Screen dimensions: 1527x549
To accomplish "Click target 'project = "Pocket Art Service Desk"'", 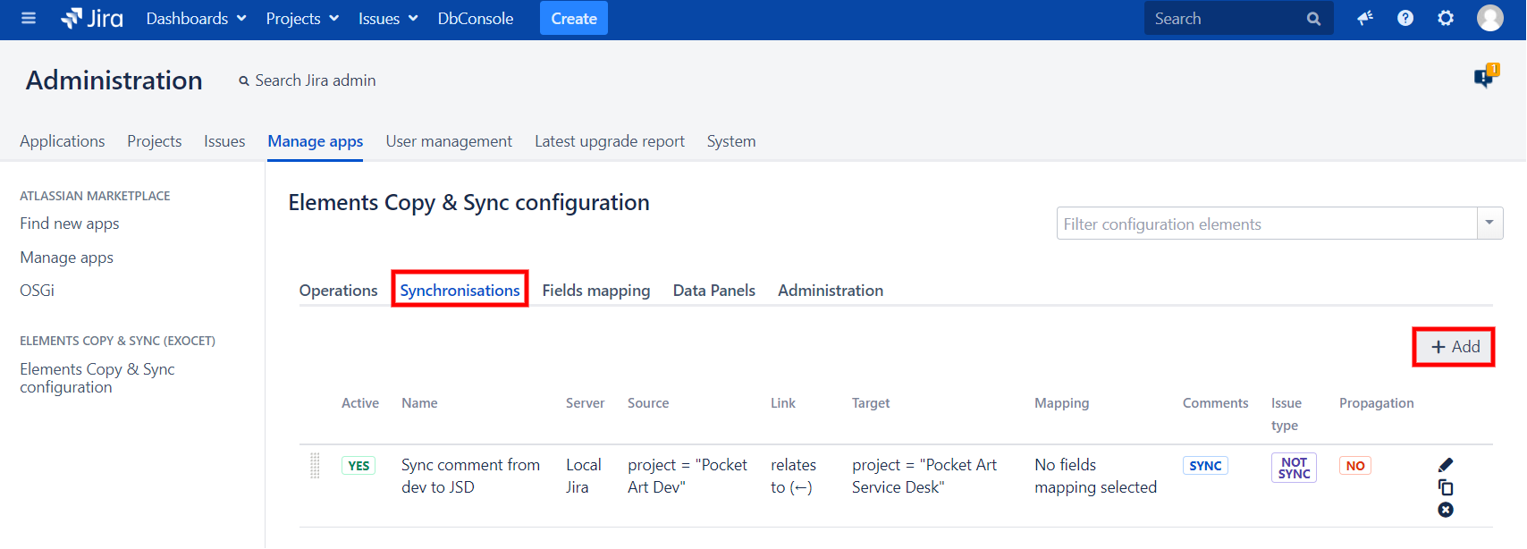I will coord(924,477).
